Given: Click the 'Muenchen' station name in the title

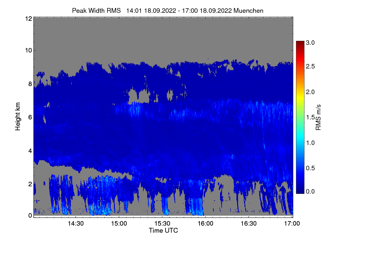Looking at the screenshot, I should (x=249, y=11).
